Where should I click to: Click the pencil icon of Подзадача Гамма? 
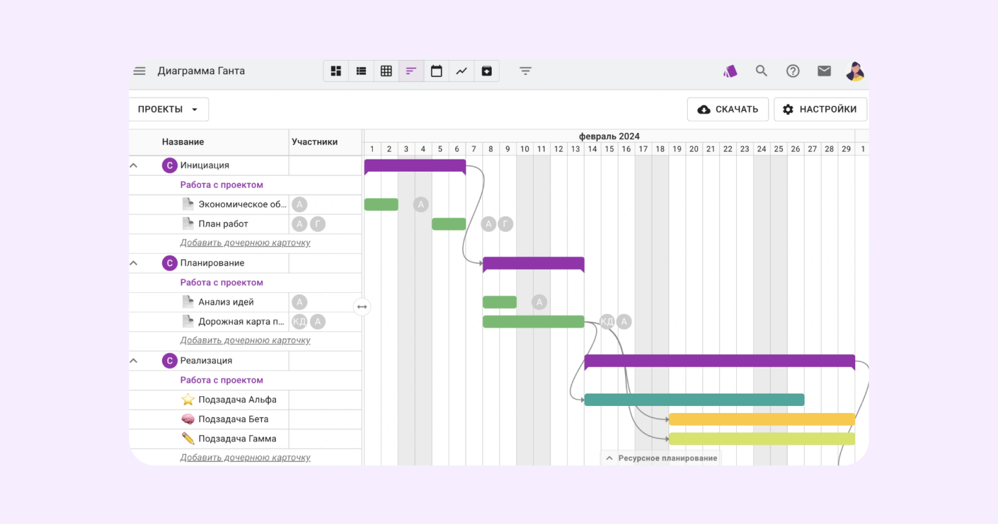click(188, 439)
